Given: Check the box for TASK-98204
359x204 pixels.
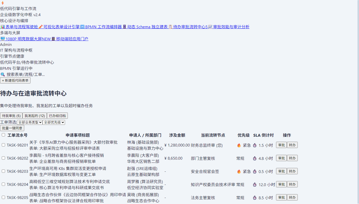Looking at the screenshot, I should [3, 184].
